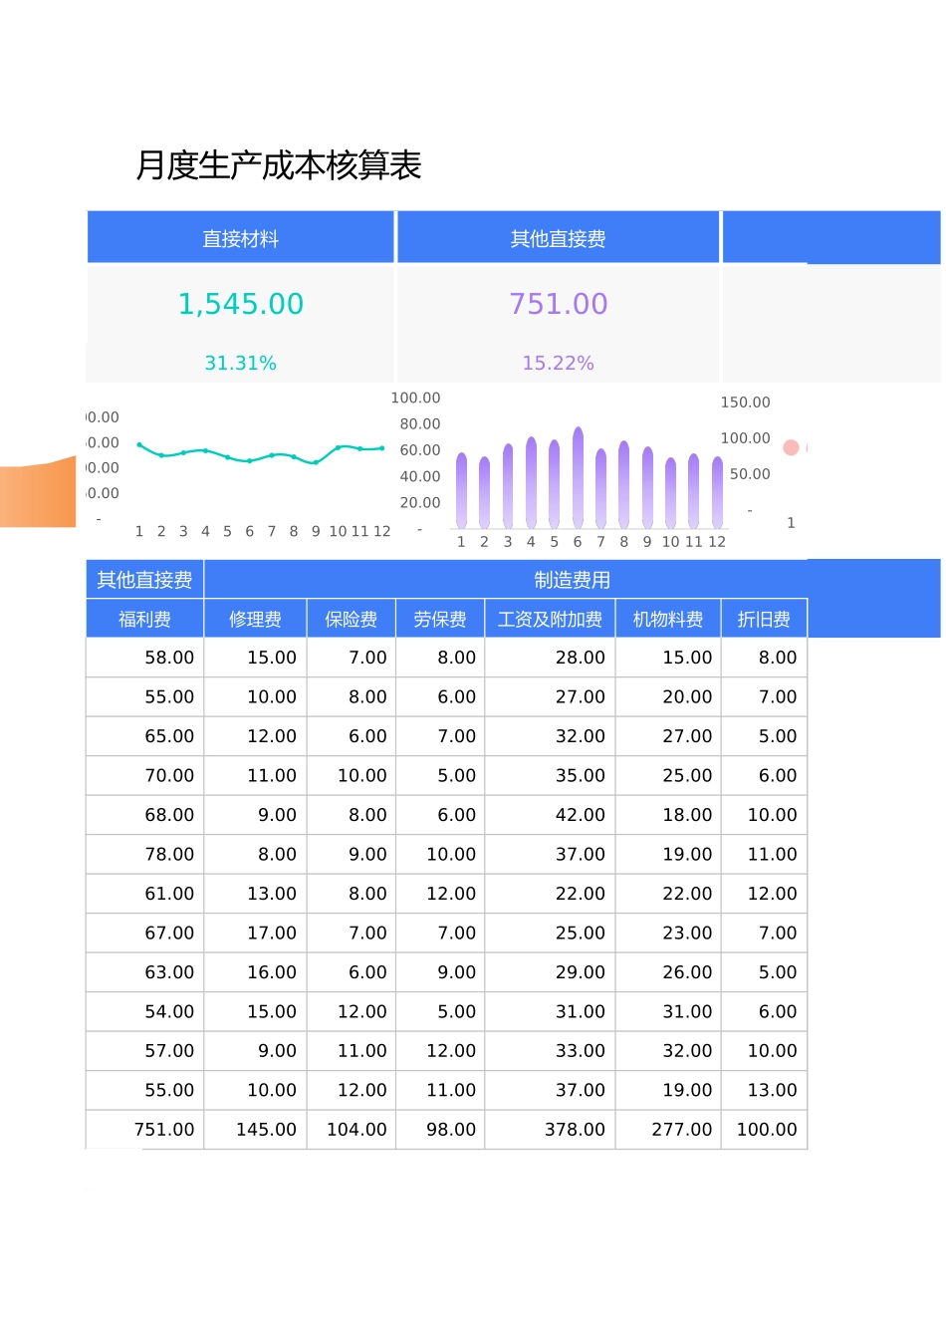Click the 折旧费 column header

click(x=763, y=618)
